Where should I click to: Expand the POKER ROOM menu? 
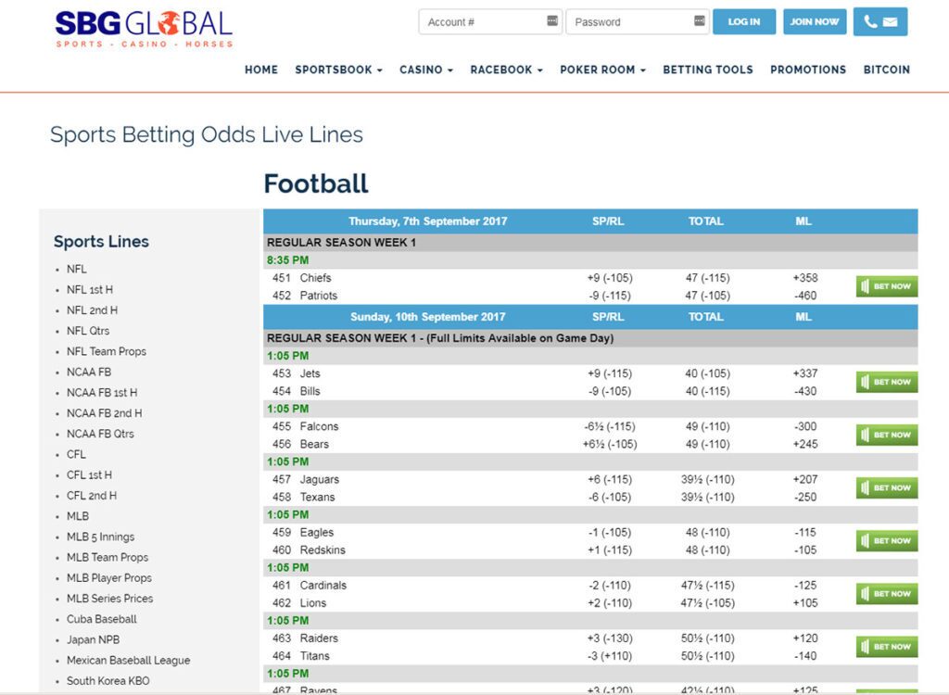tap(601, 69)
